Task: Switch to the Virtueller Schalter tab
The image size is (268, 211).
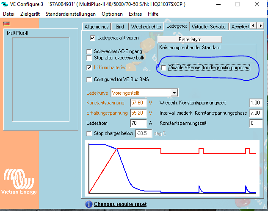Action: tap(209, 27)
